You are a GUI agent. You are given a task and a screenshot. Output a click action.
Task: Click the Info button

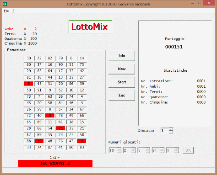[122, 56]
